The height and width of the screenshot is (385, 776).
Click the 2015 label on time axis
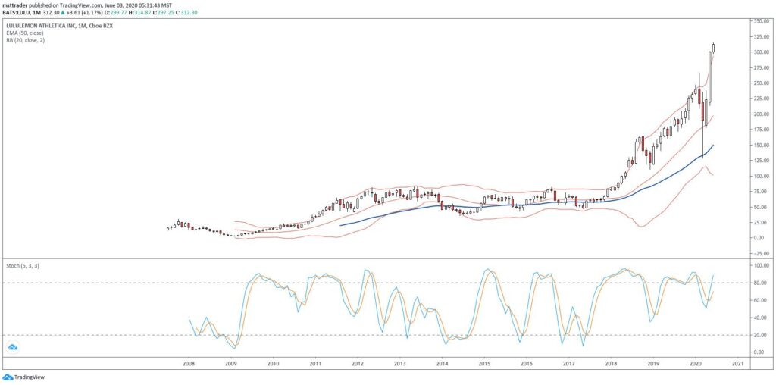484,363
